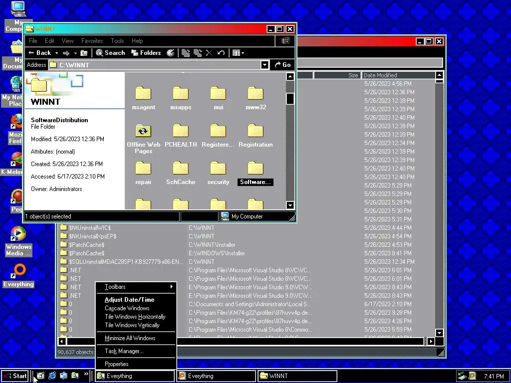
Task: Click the Delete X toolbar icon
Action: click(209, 53)
